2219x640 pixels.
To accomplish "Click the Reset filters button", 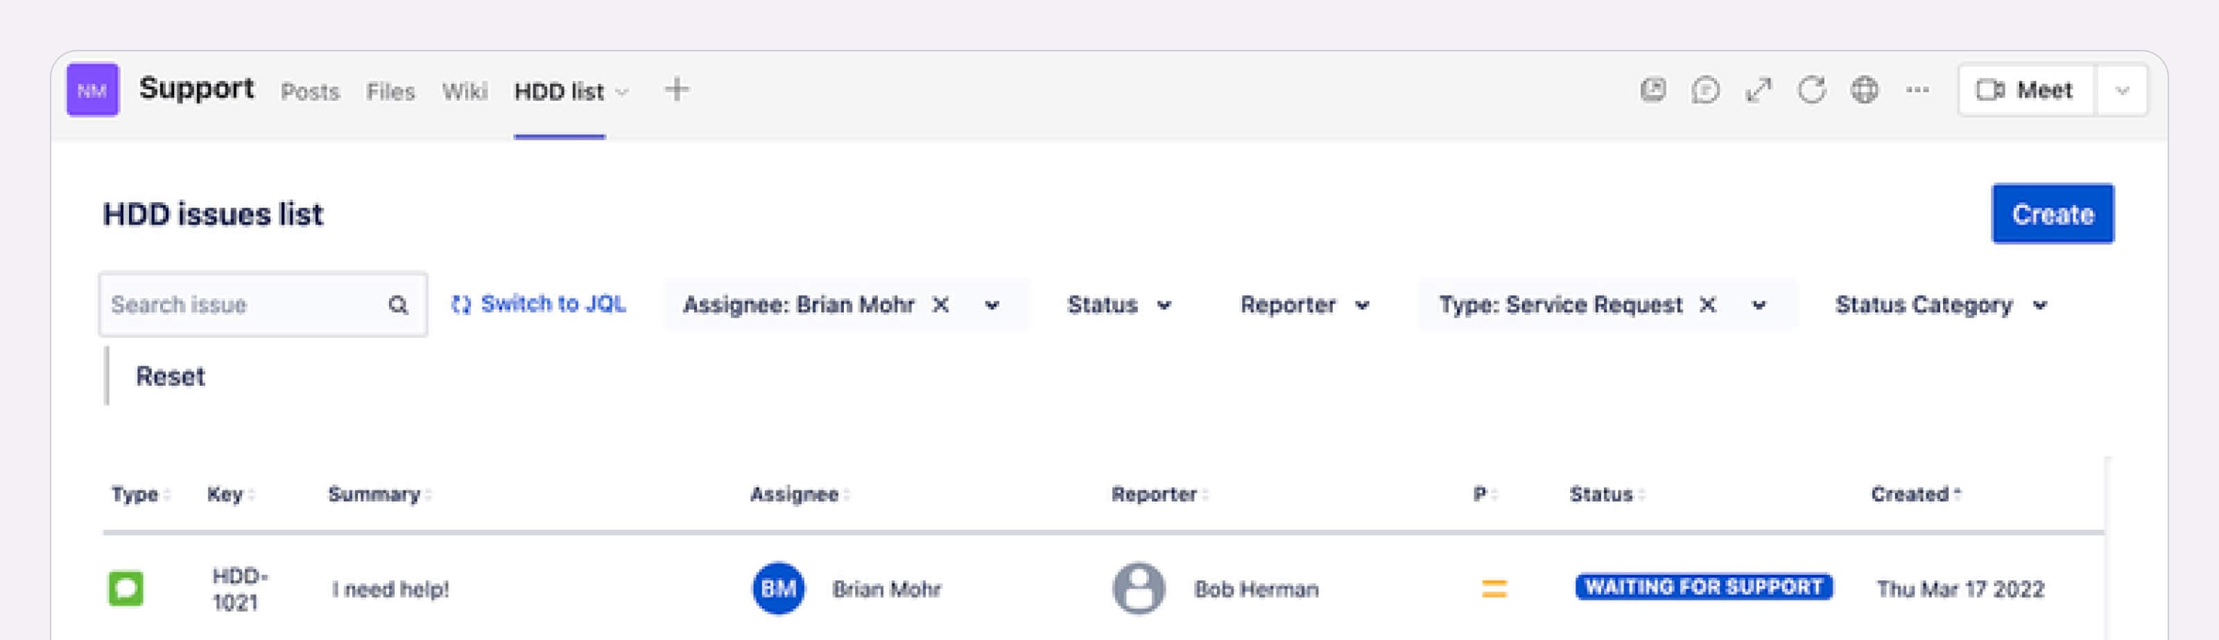I will pyautogui.click(x=171, y=376).
